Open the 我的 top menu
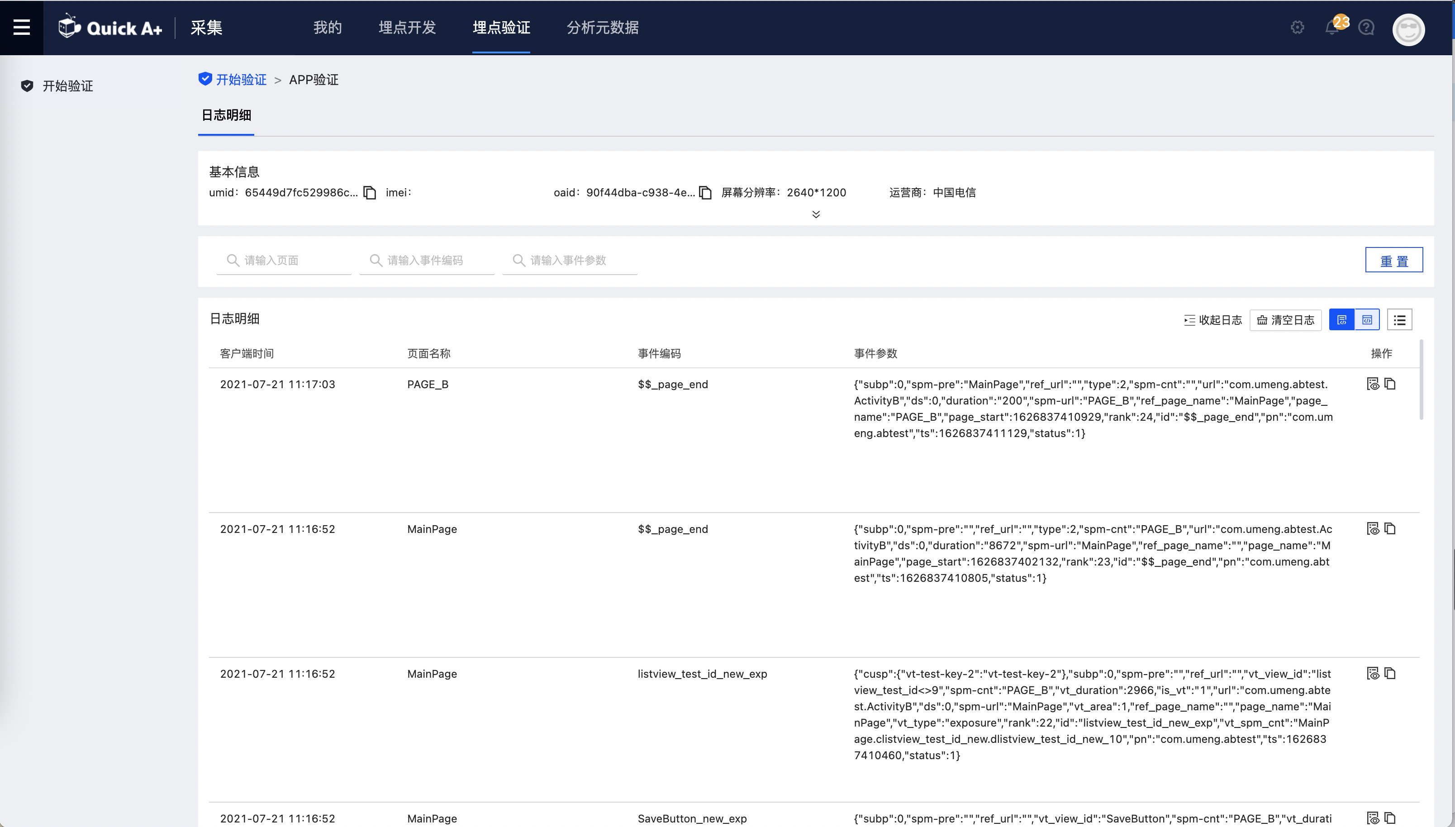The image size is (1455, 827). pos(328,27)
